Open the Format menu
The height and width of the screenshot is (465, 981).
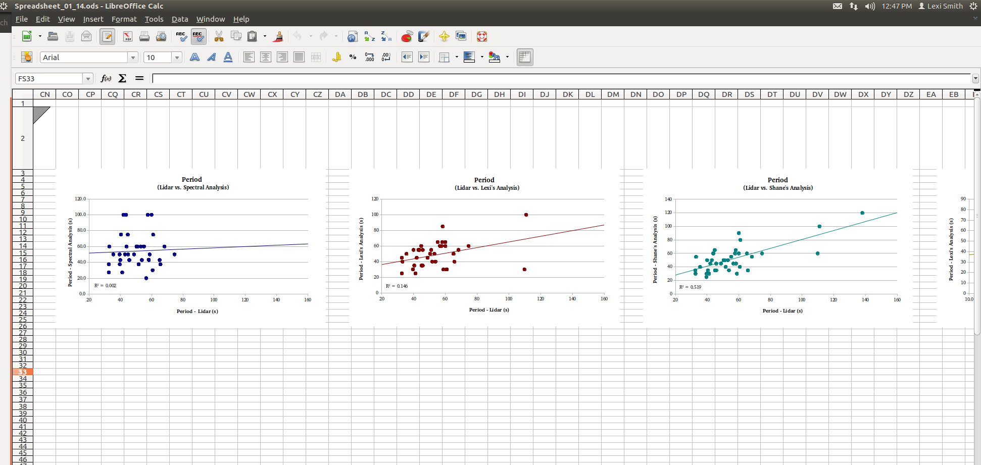(x=124, y=19)
